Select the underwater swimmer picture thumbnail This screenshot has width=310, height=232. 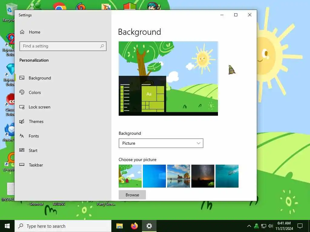227,176
